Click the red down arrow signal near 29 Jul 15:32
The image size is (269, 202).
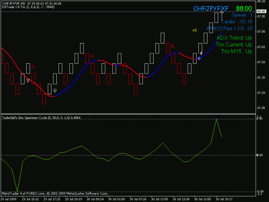(33, 67)
